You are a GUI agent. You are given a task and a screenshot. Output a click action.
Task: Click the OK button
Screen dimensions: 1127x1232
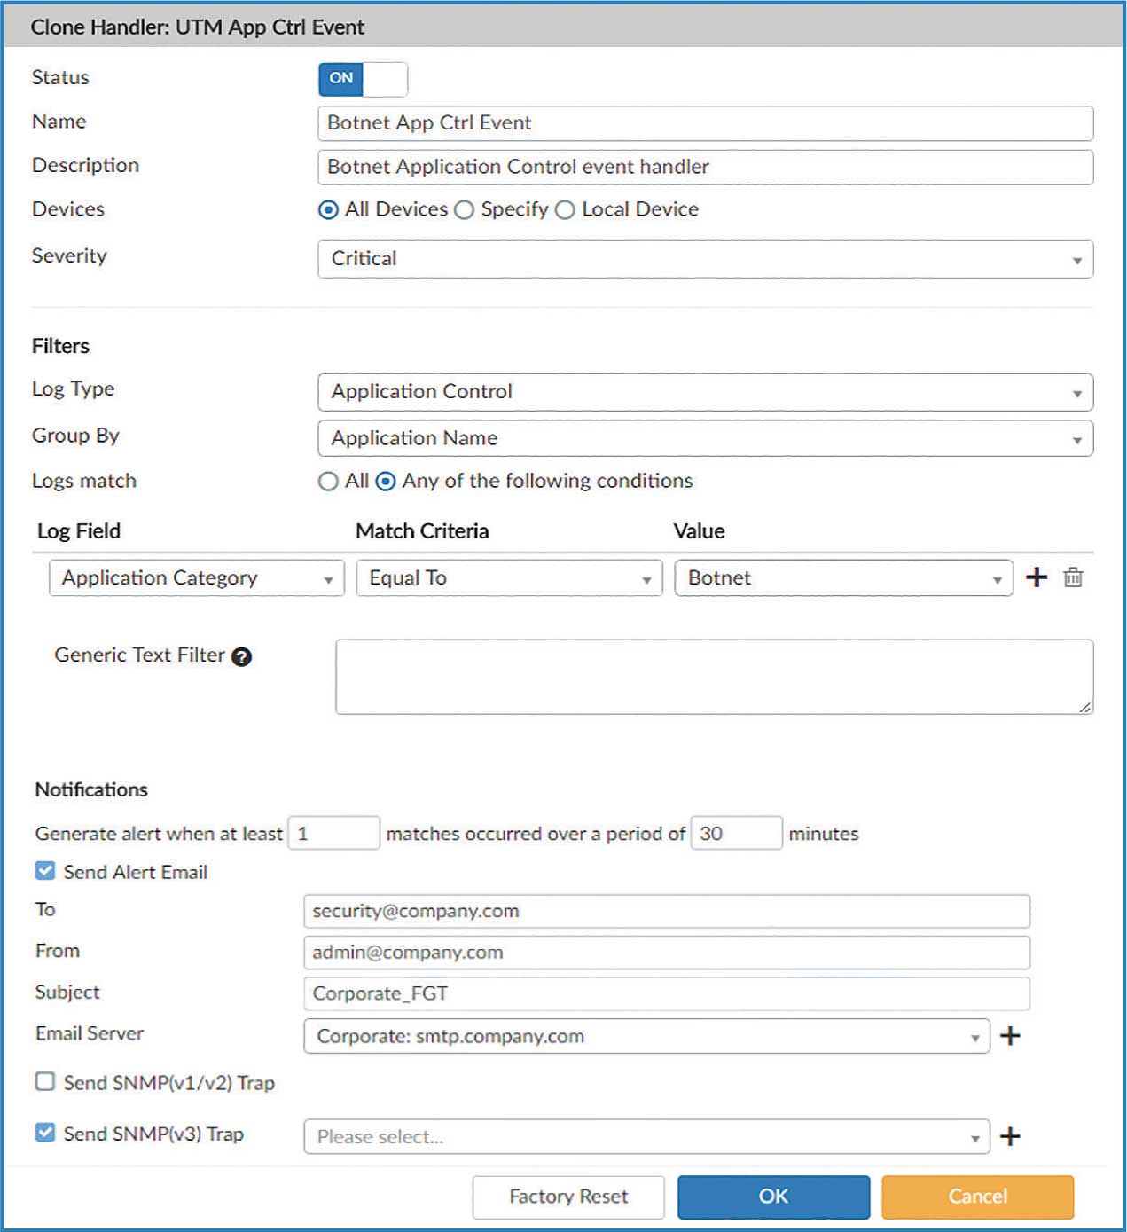773,1197
